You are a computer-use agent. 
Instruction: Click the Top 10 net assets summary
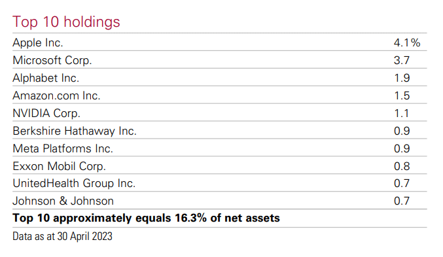click(146, 218)
